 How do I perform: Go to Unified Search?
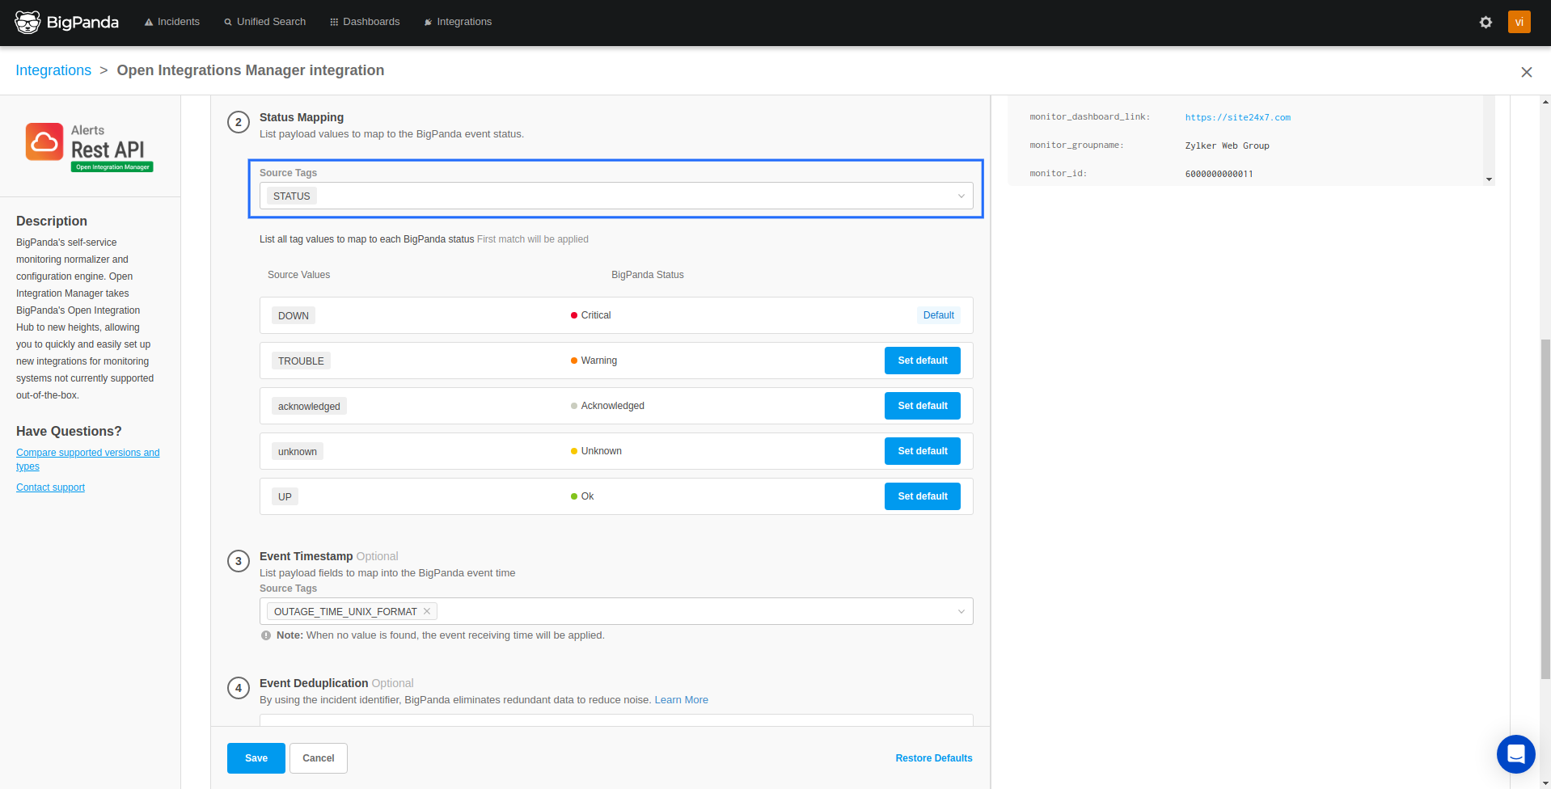264,22
